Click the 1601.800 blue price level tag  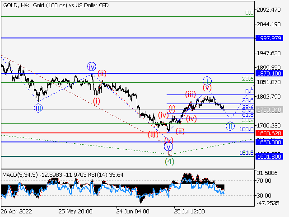269,157
